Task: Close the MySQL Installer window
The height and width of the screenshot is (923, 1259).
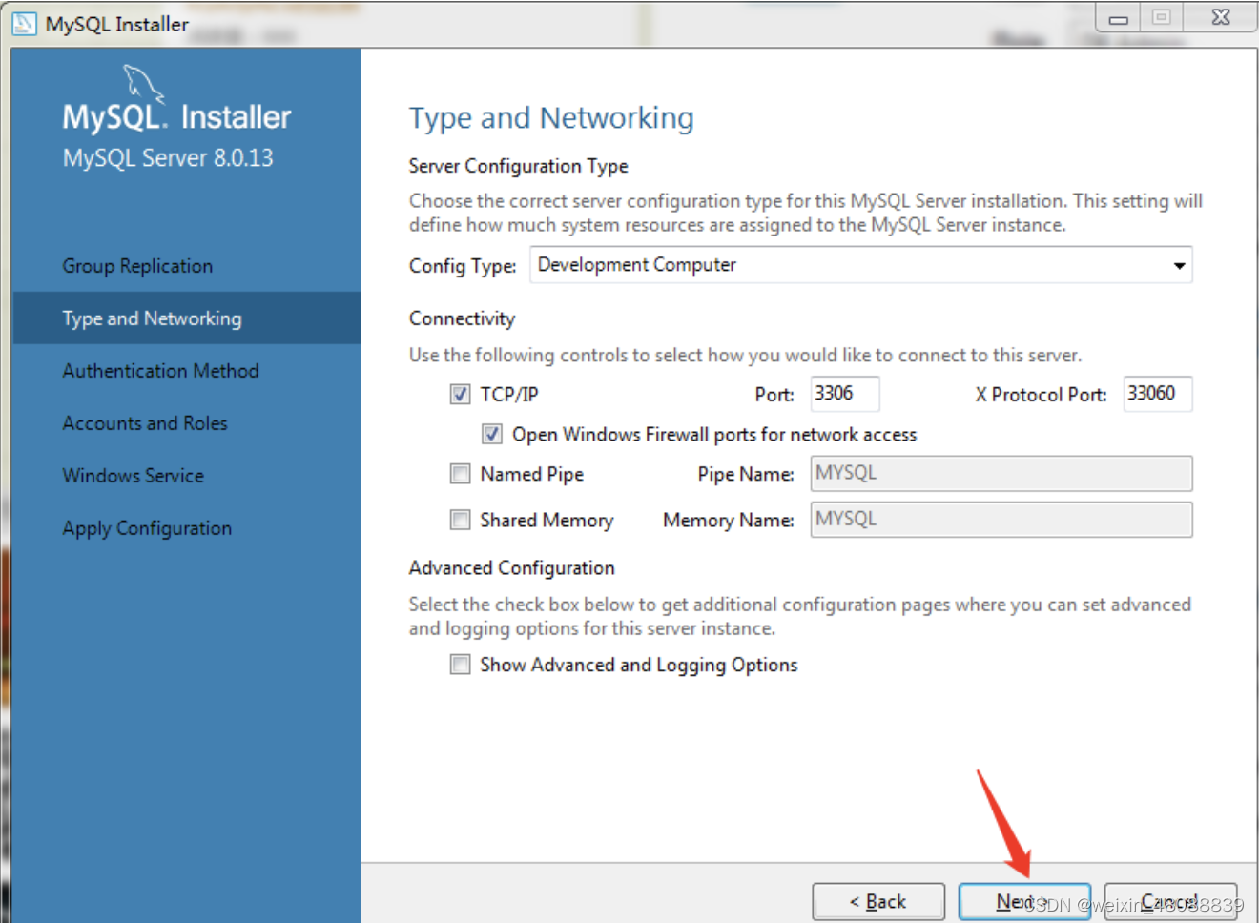Action: click(x=1220, y=17)
